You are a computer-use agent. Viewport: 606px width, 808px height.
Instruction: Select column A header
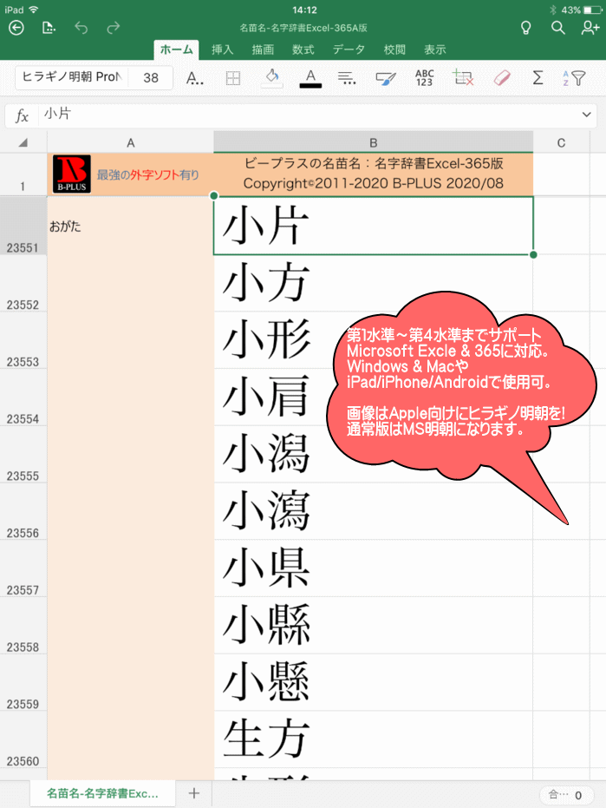point(130,142)
